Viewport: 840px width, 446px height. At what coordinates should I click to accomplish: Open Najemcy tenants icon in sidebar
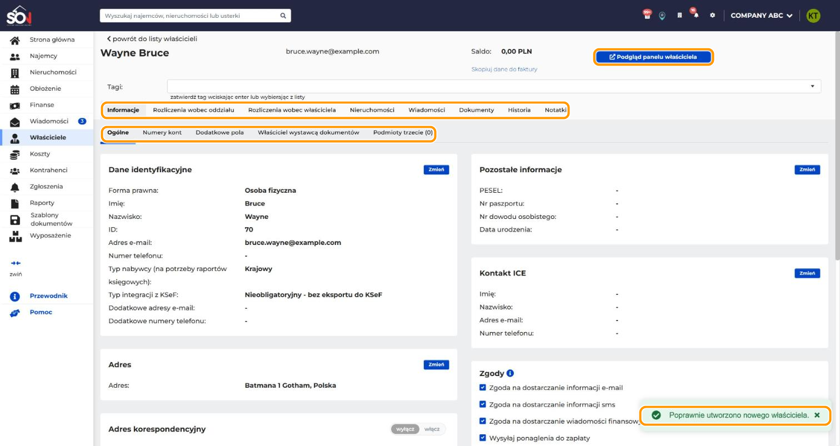coord(16,56)
